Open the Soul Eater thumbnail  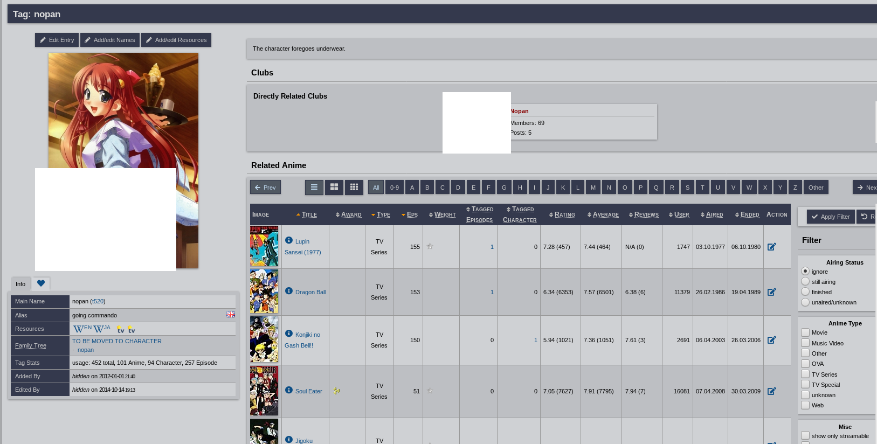pyautogui.click(x=264, y=391)
